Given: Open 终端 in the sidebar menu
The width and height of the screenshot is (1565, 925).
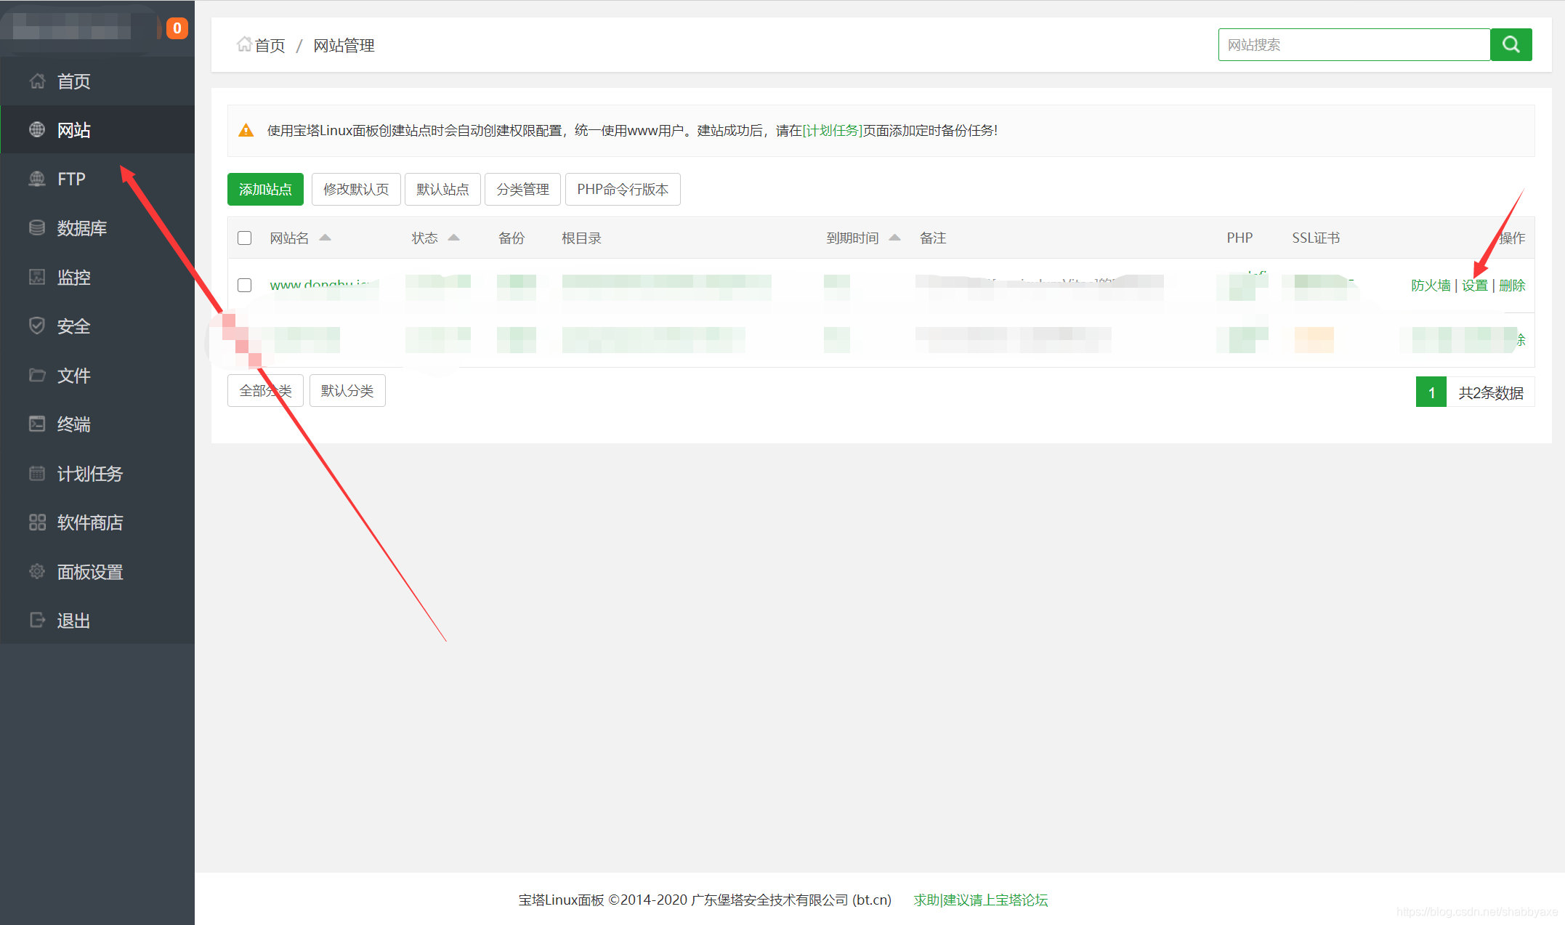Looking at the screenshot, I should coord(97,424).
